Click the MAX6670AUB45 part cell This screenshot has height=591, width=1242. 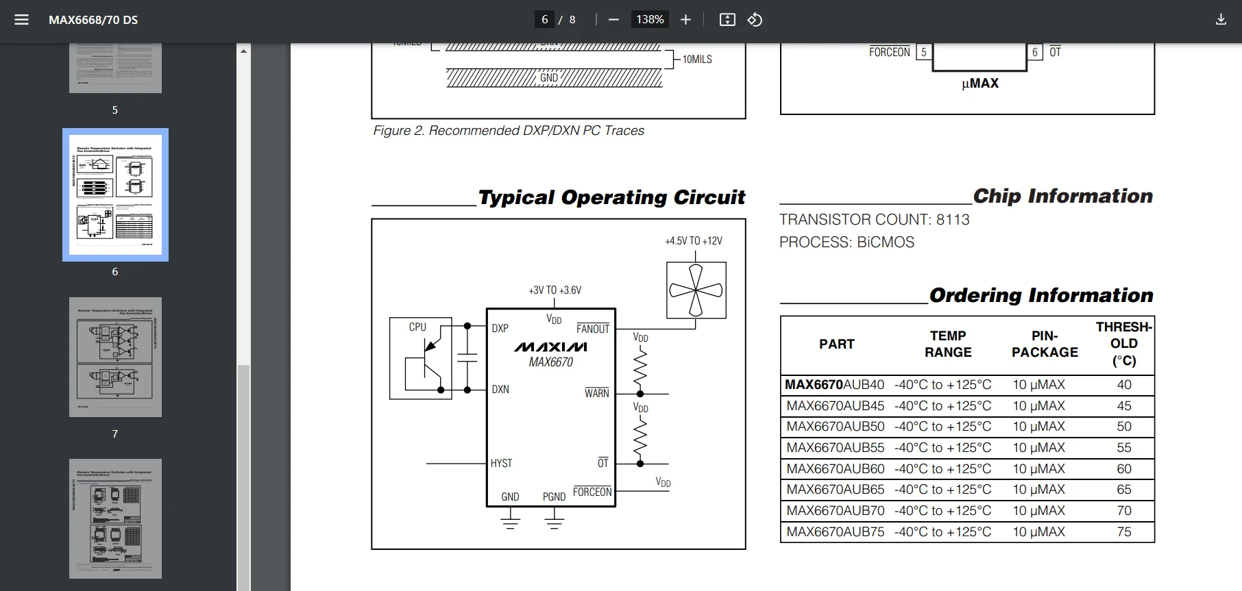pos(835,406)
